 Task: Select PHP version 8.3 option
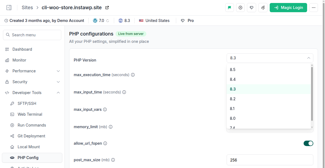pyautogui.click(x=269, y=89)
